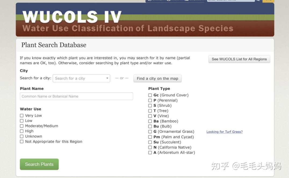The height and width of the screenshot is (178, 289).
Task: Toggle the G (Ornamental Grass) checkbox
Action: tap(150, 132)
